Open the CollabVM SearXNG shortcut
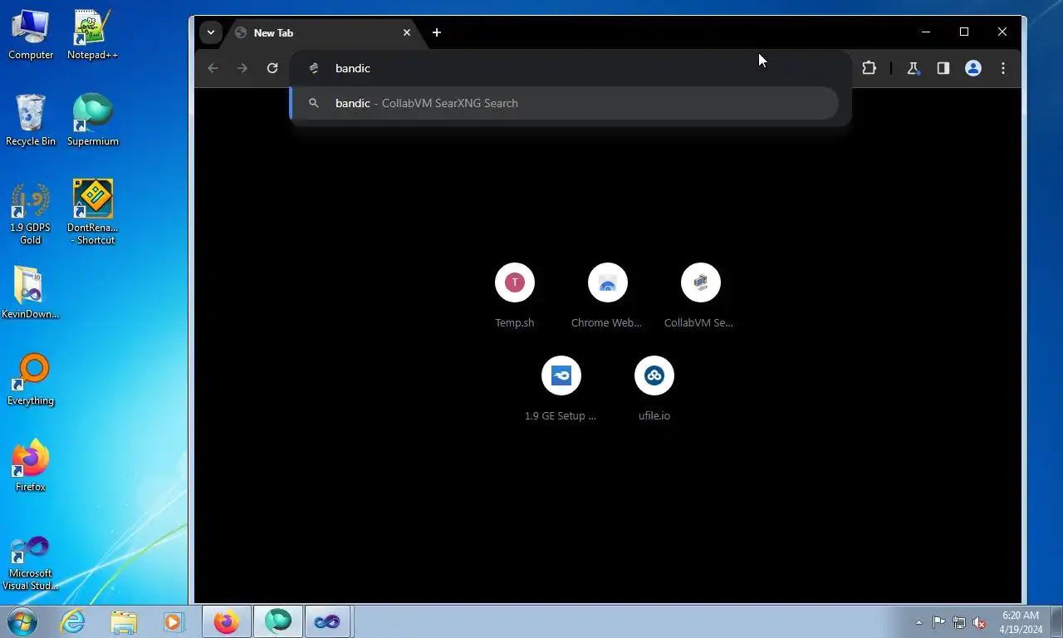 [x=700, y=296]
